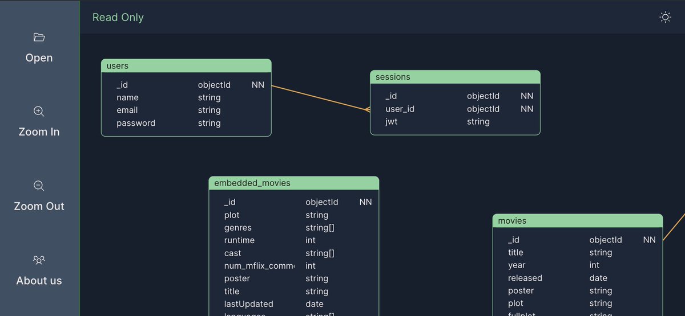Click the Zoom In label

(39, 132)
